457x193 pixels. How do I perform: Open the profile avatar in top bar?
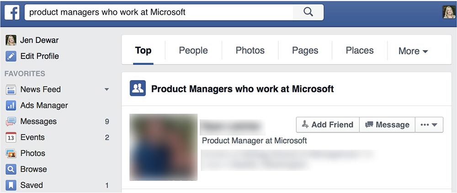coord(449,12)
